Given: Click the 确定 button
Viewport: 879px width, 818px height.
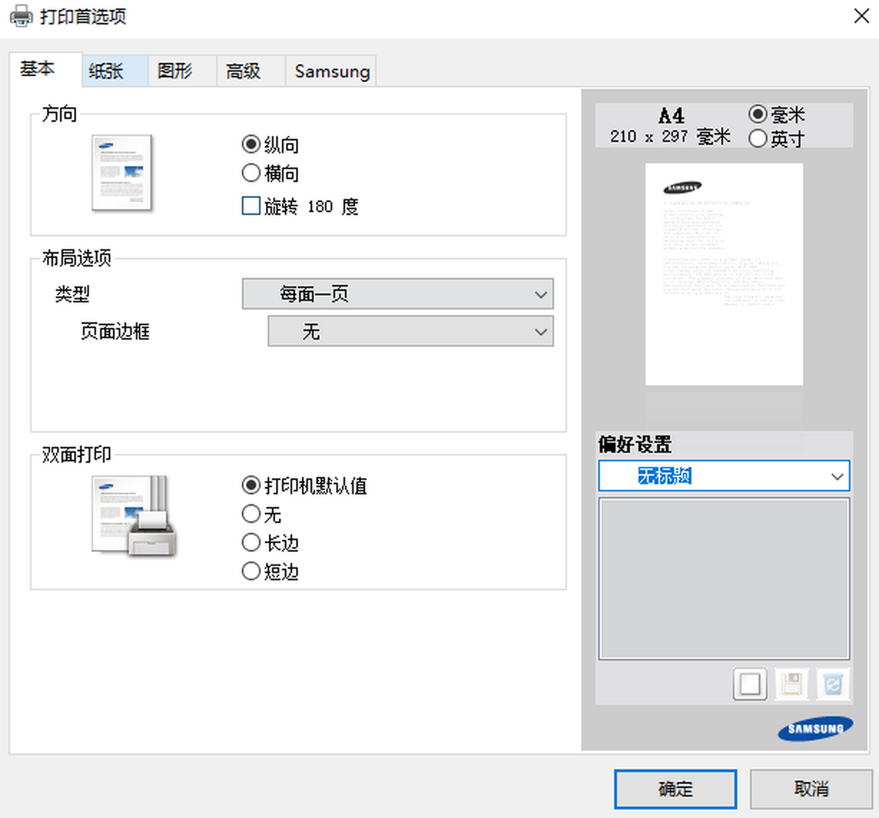Looking at the screenshot, I should coord(675,789).
